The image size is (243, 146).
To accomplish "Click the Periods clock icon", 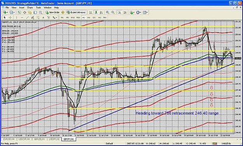I will click(x=138, y=12).
